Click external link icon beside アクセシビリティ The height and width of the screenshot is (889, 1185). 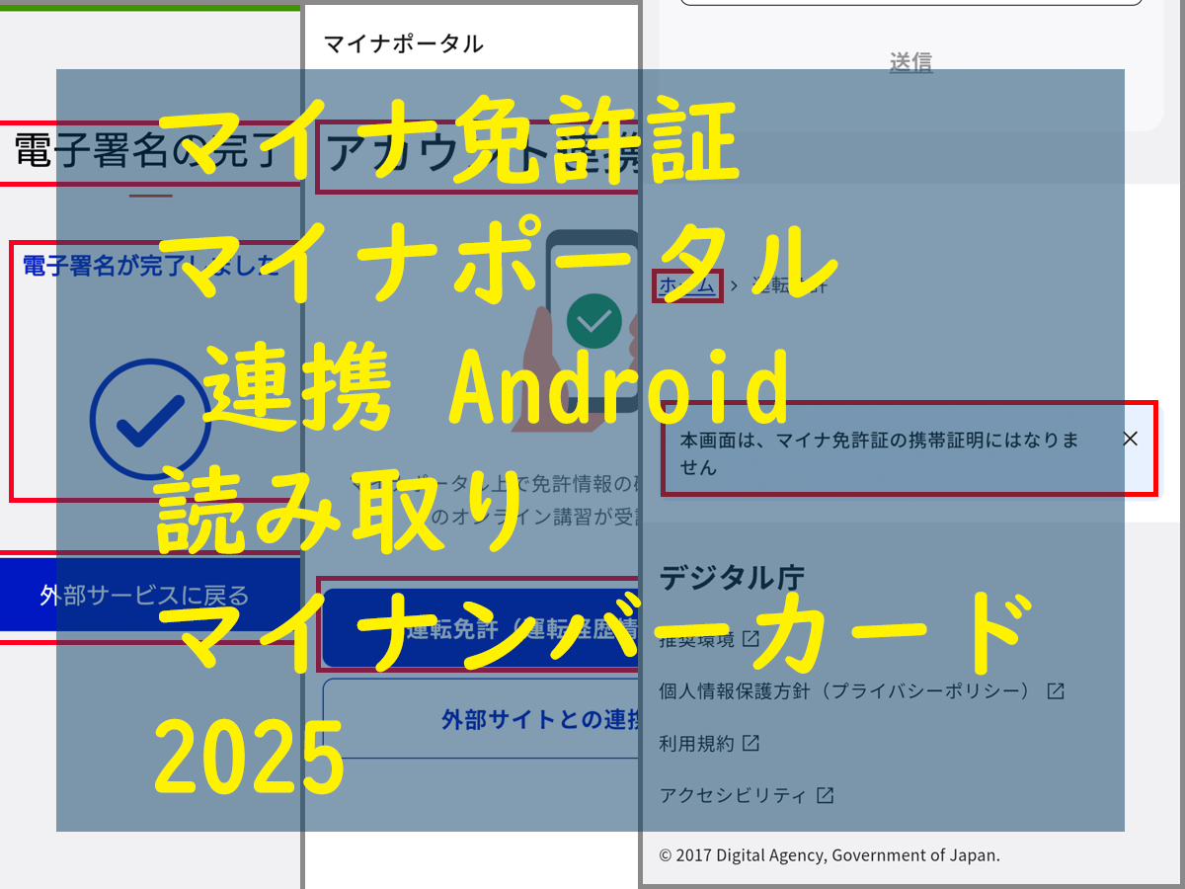825,795
